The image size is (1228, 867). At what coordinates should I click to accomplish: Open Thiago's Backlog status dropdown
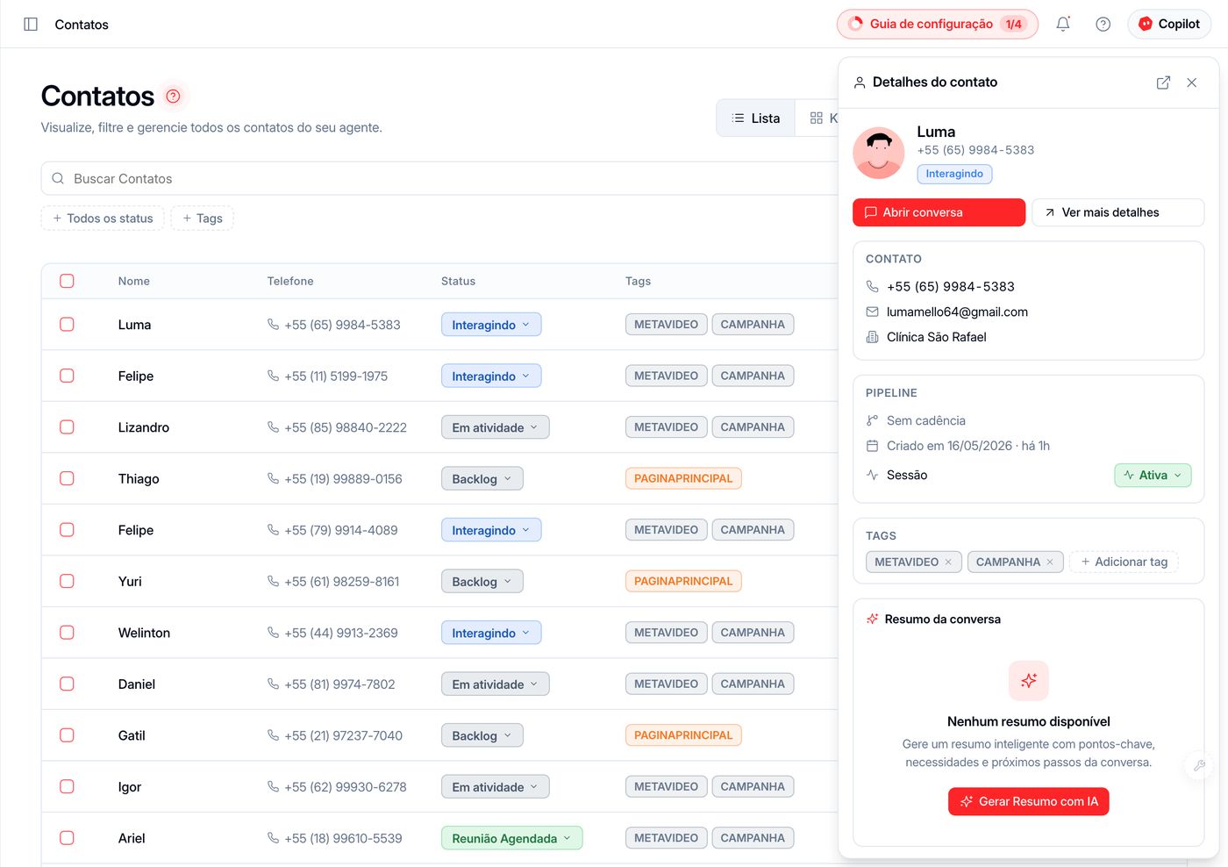click(x=482, y=479)
